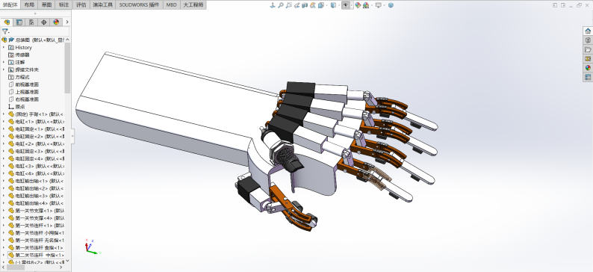Return to the Previous View
593x272 pixels.
pos(297,5)
